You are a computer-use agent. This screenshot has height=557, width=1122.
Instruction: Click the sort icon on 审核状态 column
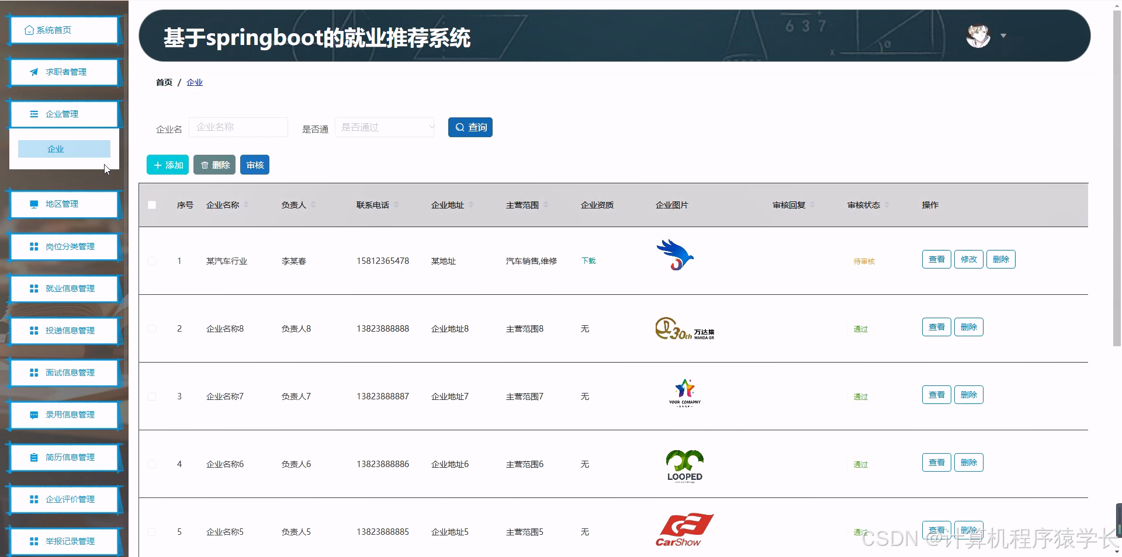887,205
